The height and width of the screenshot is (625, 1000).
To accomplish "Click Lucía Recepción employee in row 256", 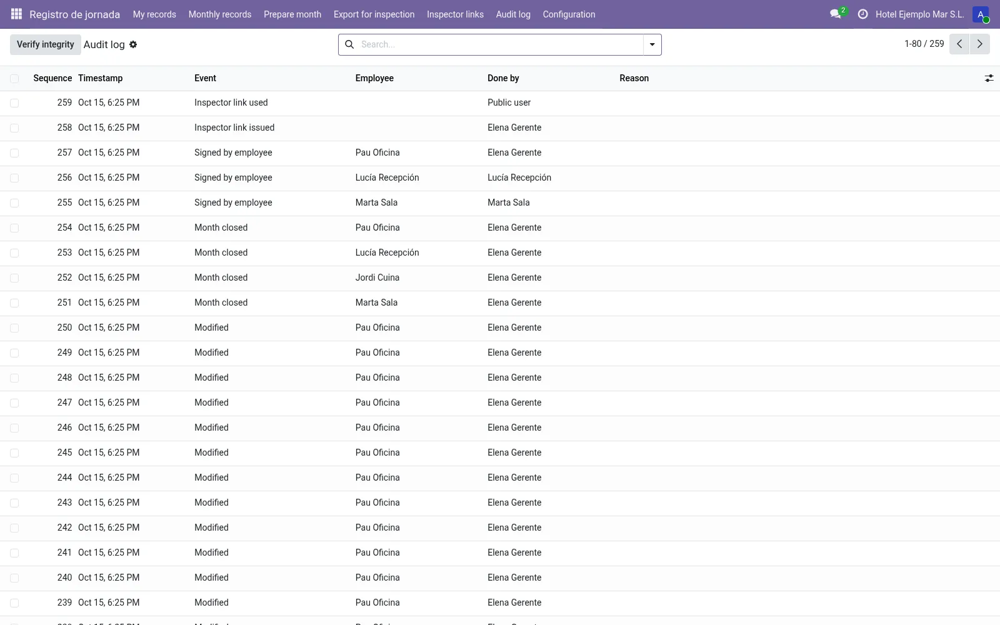I will (x=387, y=177).
